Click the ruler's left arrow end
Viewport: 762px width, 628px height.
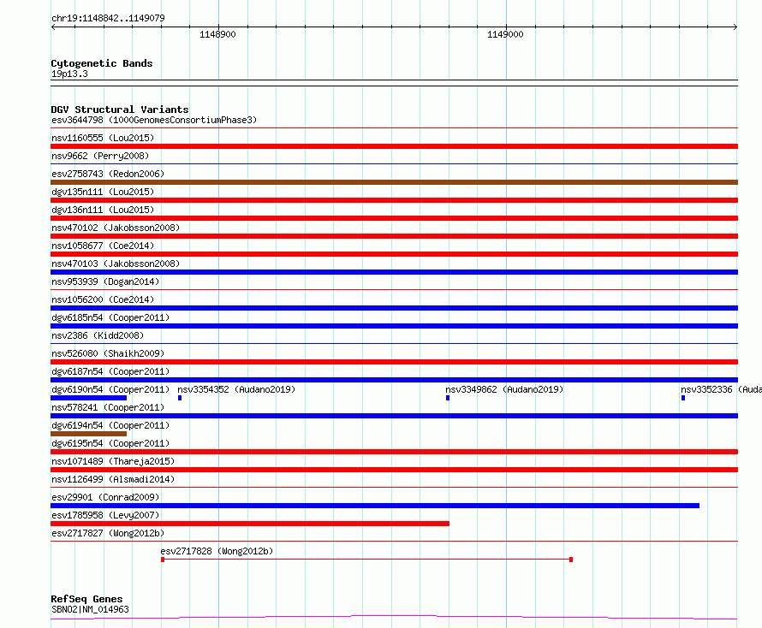pyautogui.click(x=53, y=27)
